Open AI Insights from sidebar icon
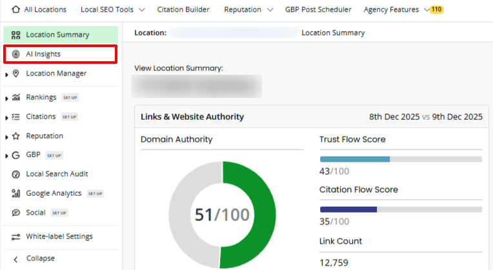493x270 pixels. 16,54
